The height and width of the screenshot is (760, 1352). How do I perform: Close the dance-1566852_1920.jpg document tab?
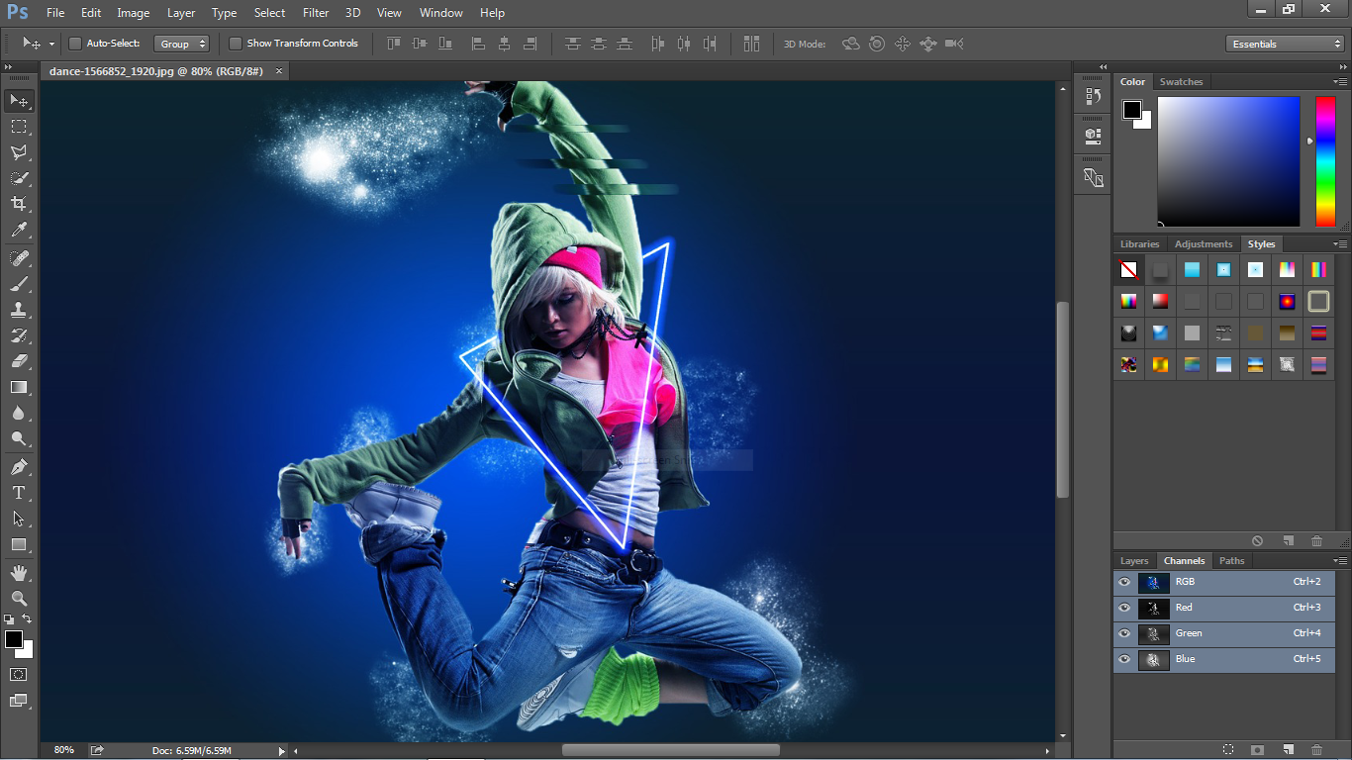coord(279,71)
